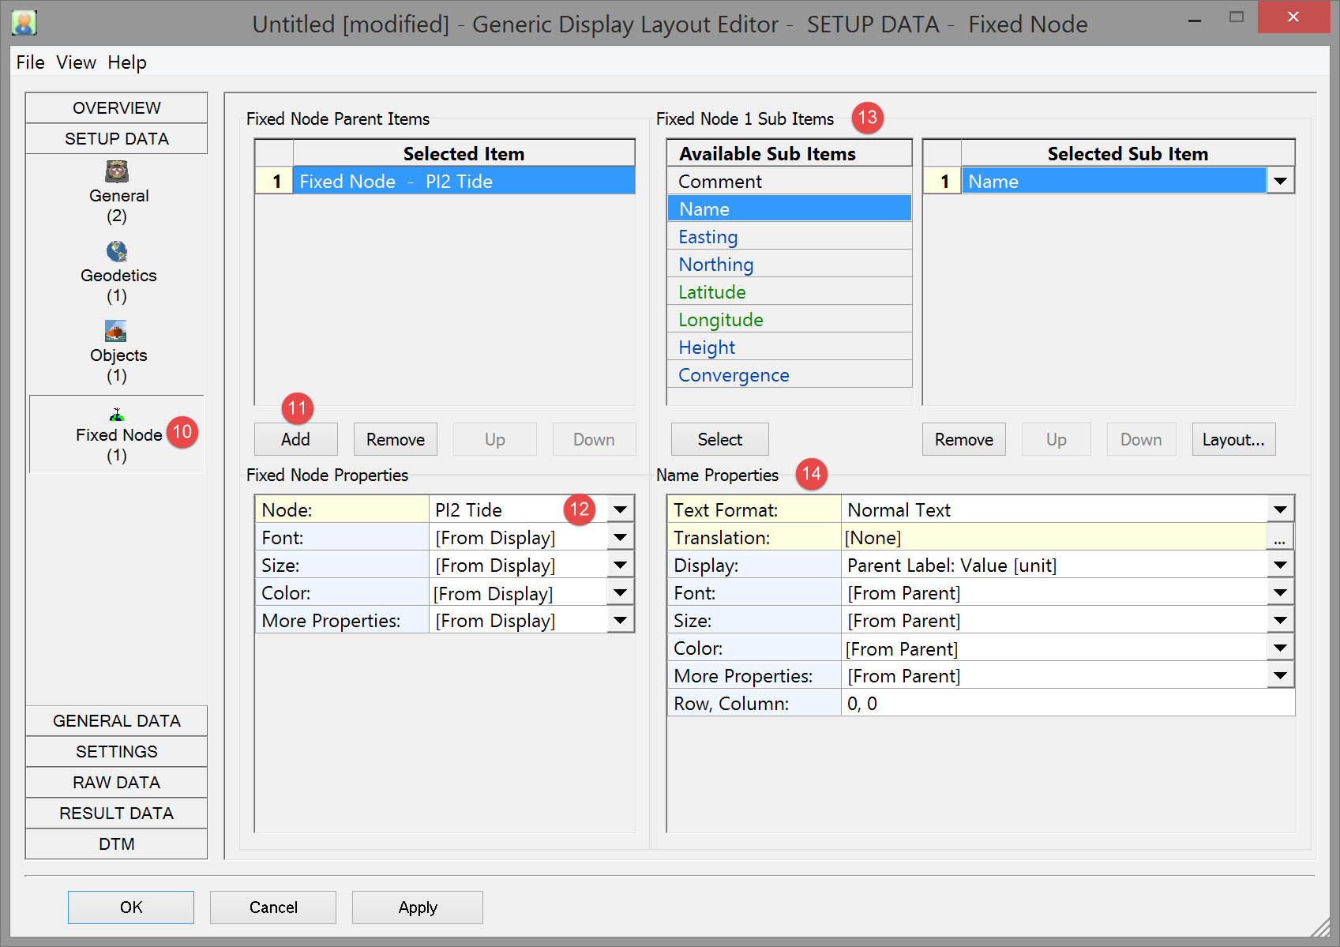Switch to the RAW DATA section
Viewport: 1340px width, 947px height.
coord(117,783)
